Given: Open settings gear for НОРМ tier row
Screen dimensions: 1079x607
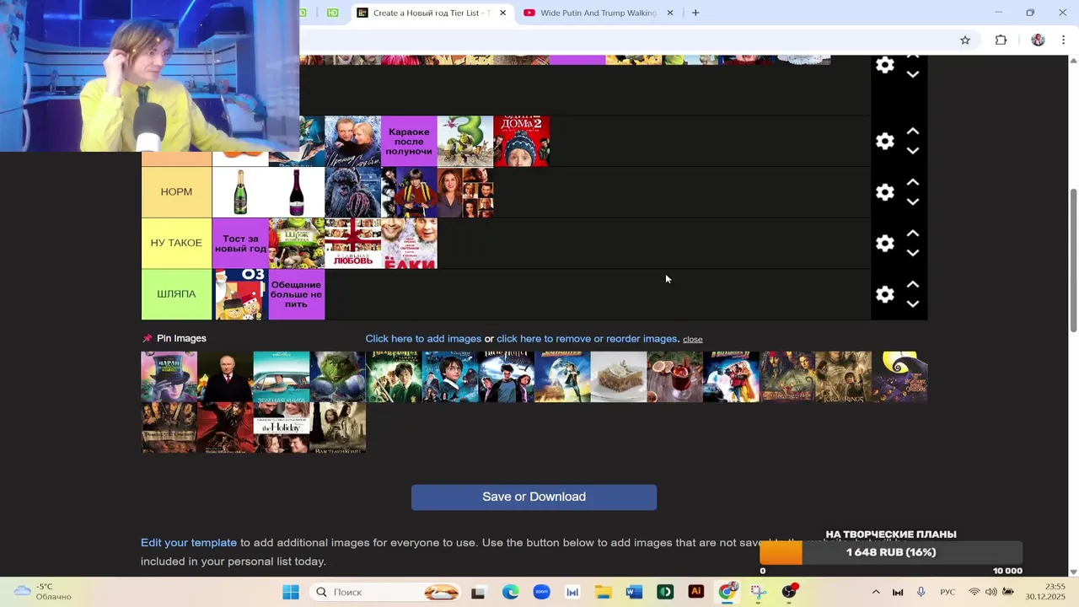Looking at the screenshot, I should coord(884,192).
